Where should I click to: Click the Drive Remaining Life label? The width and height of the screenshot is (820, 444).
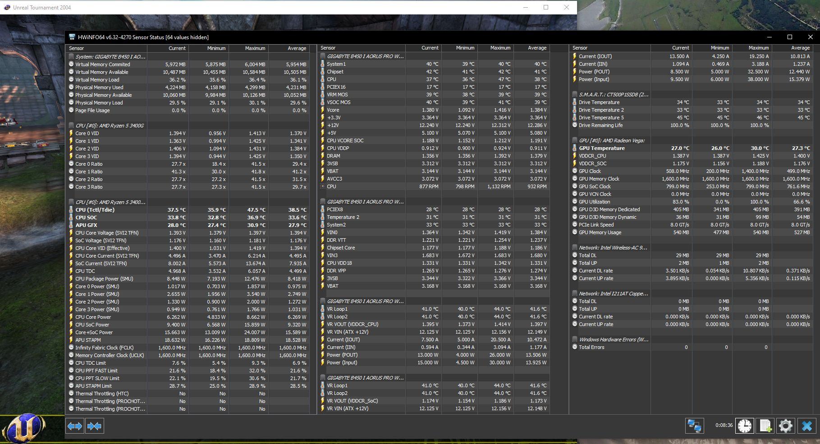tap(600, 125)
